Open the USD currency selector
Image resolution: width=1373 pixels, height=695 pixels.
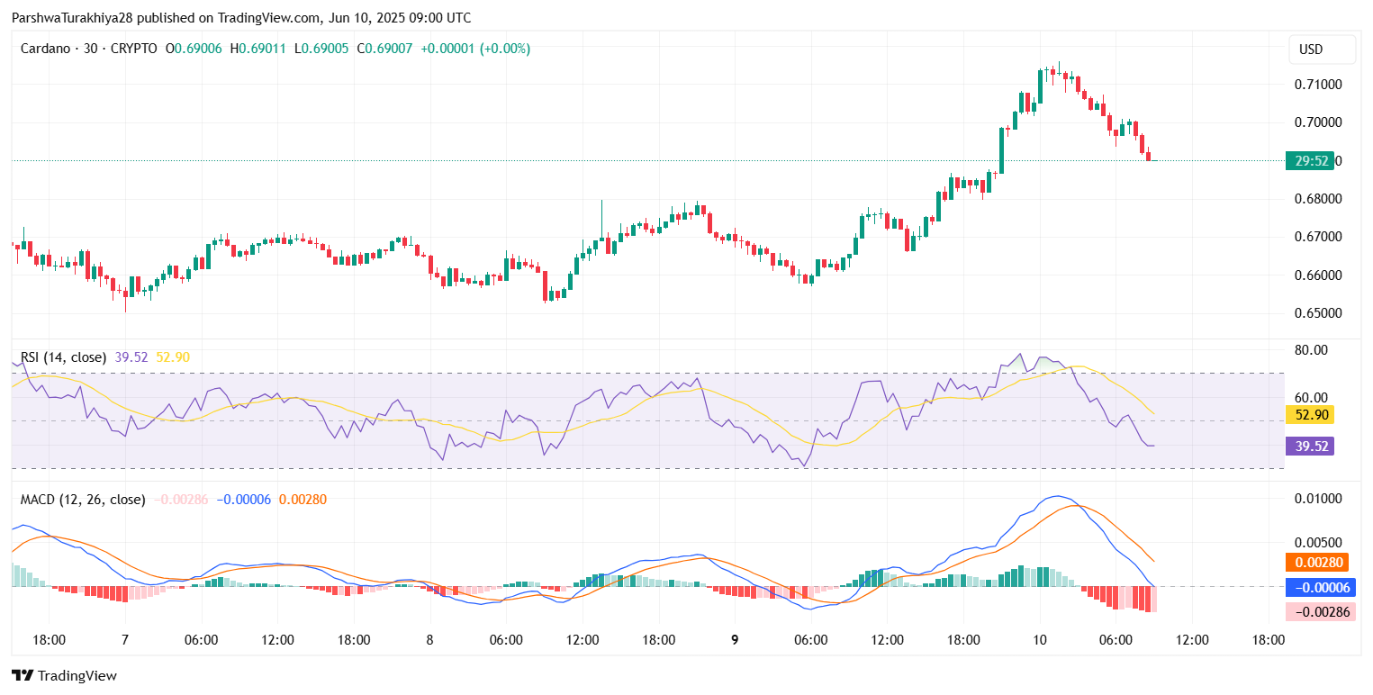point(1321,50)
